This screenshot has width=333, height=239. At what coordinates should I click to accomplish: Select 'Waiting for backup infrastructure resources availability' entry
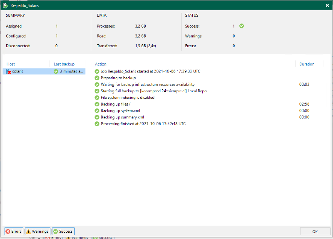[x=148, y=85]
